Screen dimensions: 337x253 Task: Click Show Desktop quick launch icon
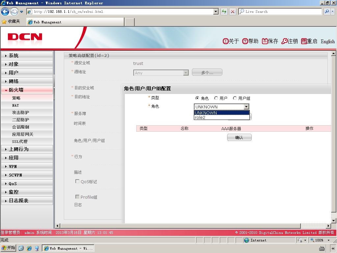pyautogui.click(x=21, y=248)
